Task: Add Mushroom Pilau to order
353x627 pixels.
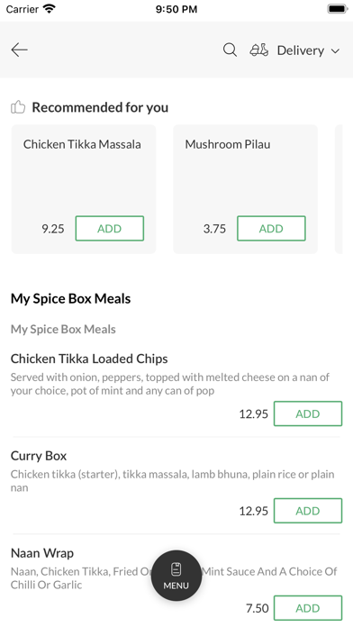Action: [271, 228]
